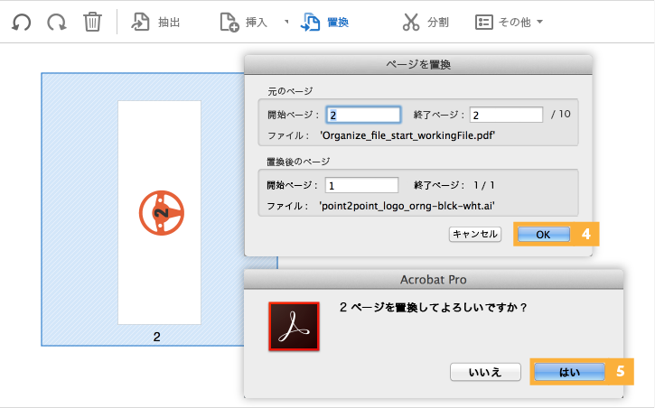Select the 置換 toolbar label
Viewport: 655px width, 408px height.
click(338, 22)
